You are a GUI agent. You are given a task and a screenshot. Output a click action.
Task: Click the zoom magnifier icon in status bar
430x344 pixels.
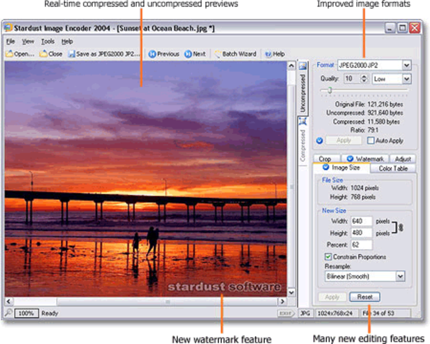pyautogui.click(x=8, y=312)
